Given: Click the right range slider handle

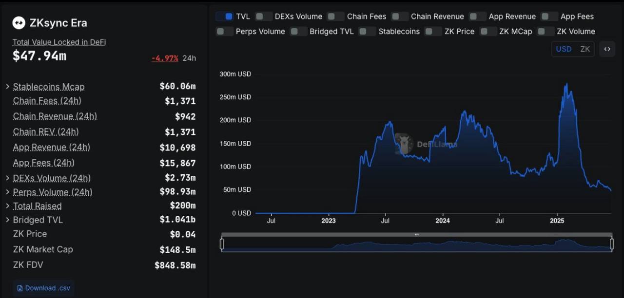Looking at the screenshot, I should tap(612, 243).
